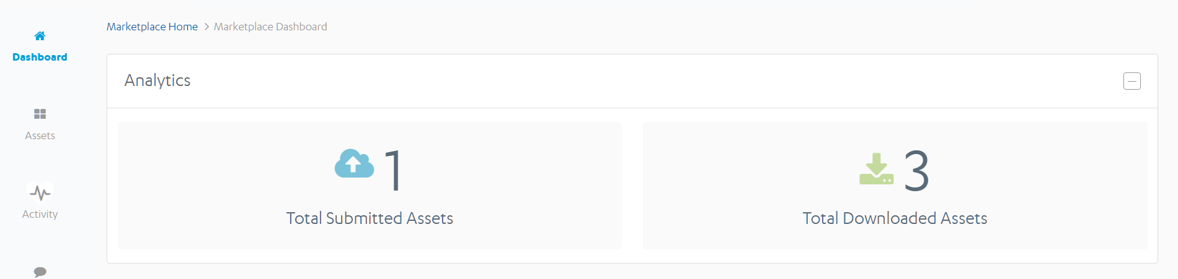1178x279 pixels.
Task: Go to Marketplace Home breadcrumb link
Action: [152, 27]
